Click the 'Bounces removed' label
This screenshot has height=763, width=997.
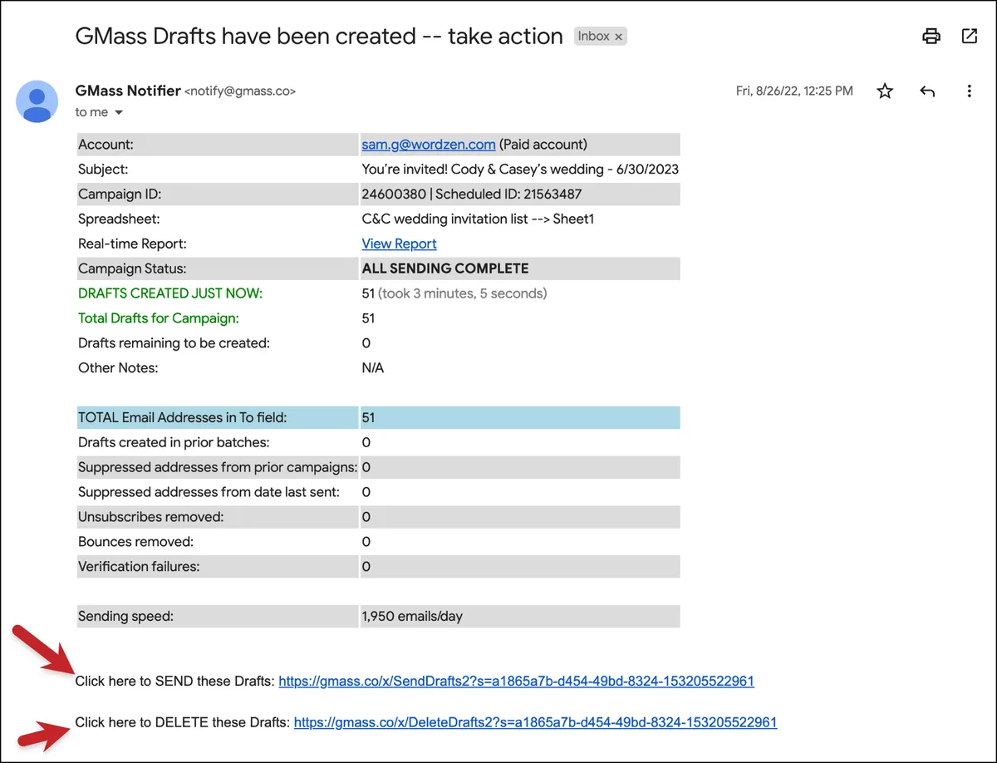[135, 542]
